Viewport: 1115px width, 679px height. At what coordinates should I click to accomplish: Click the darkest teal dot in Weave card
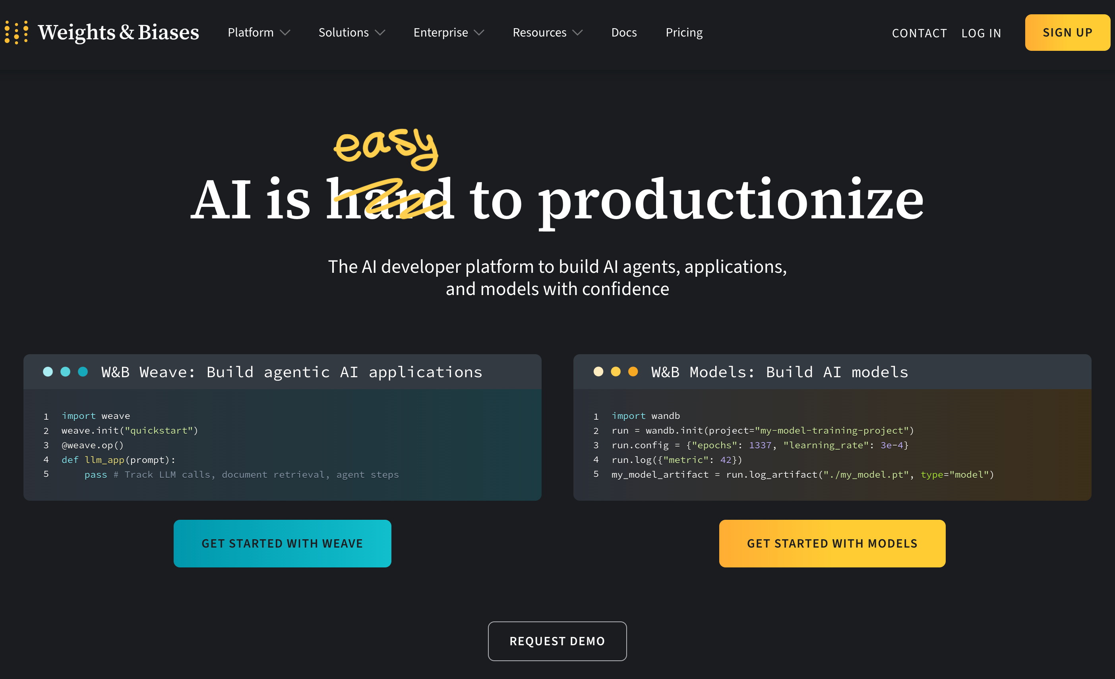83,372
